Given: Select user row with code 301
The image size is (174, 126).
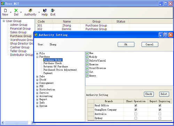Looking at the screenshot, I should click(104, 25).
